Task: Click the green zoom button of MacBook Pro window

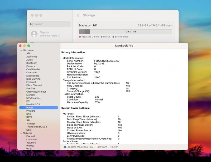Action: [x=29, y=46]
